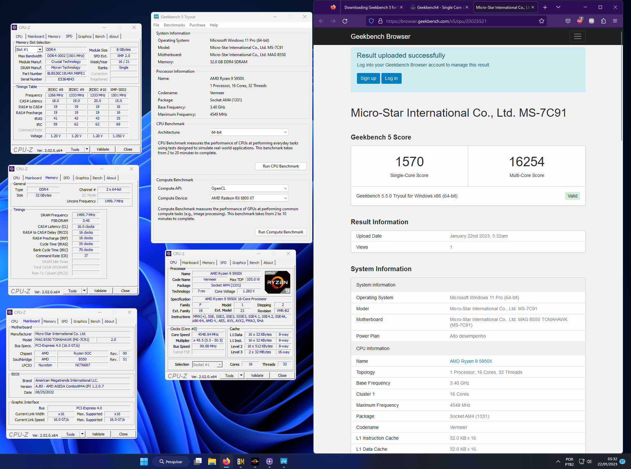Close the 'Downloading Geekbench 5' tab

pos(401,7)
